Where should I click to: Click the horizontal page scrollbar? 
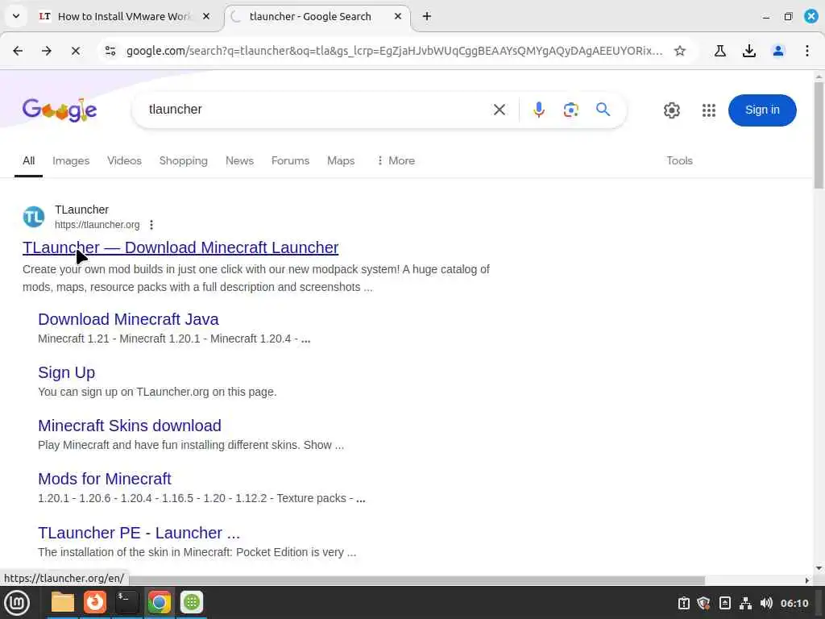(x=416, y=580)
